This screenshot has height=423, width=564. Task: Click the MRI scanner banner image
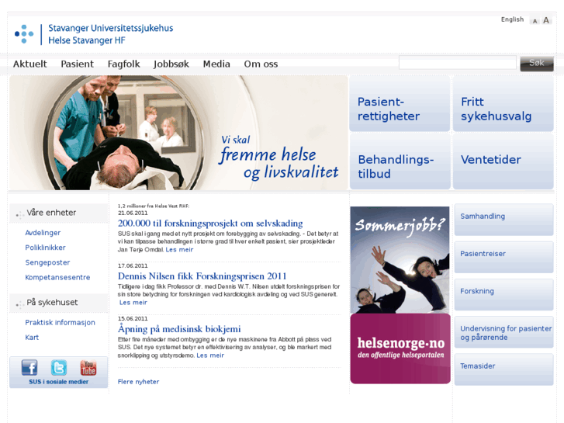[x=178, y=133]
